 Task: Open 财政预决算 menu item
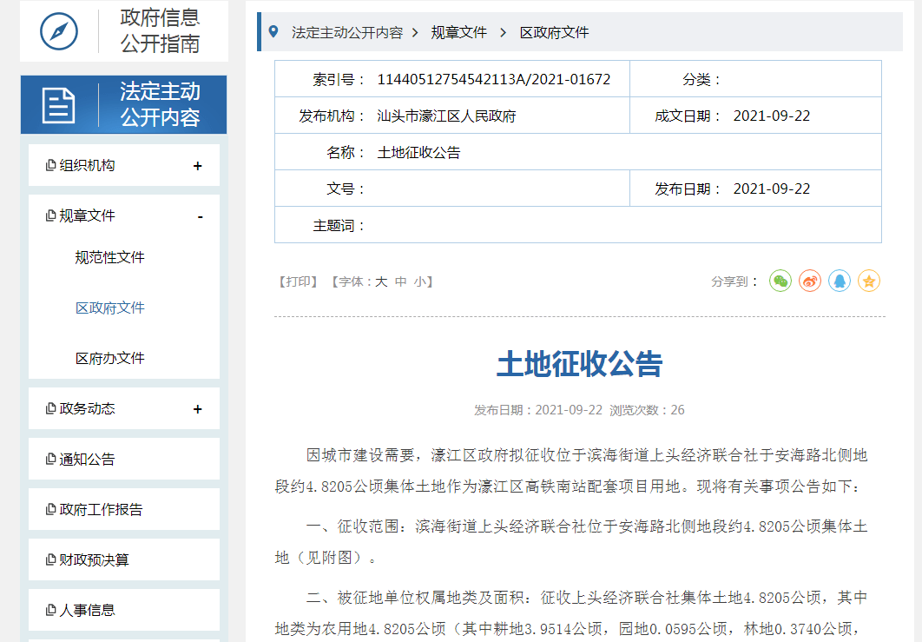[x=94, y=559]
